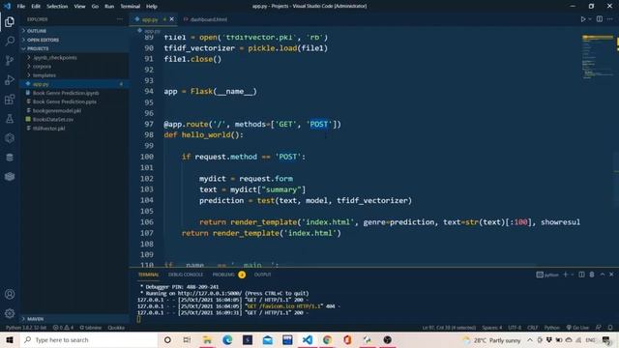This screenshot has width=619, height=348.
Task: Click Spaces: 4 indentation setting
Action: pos(492,328)
